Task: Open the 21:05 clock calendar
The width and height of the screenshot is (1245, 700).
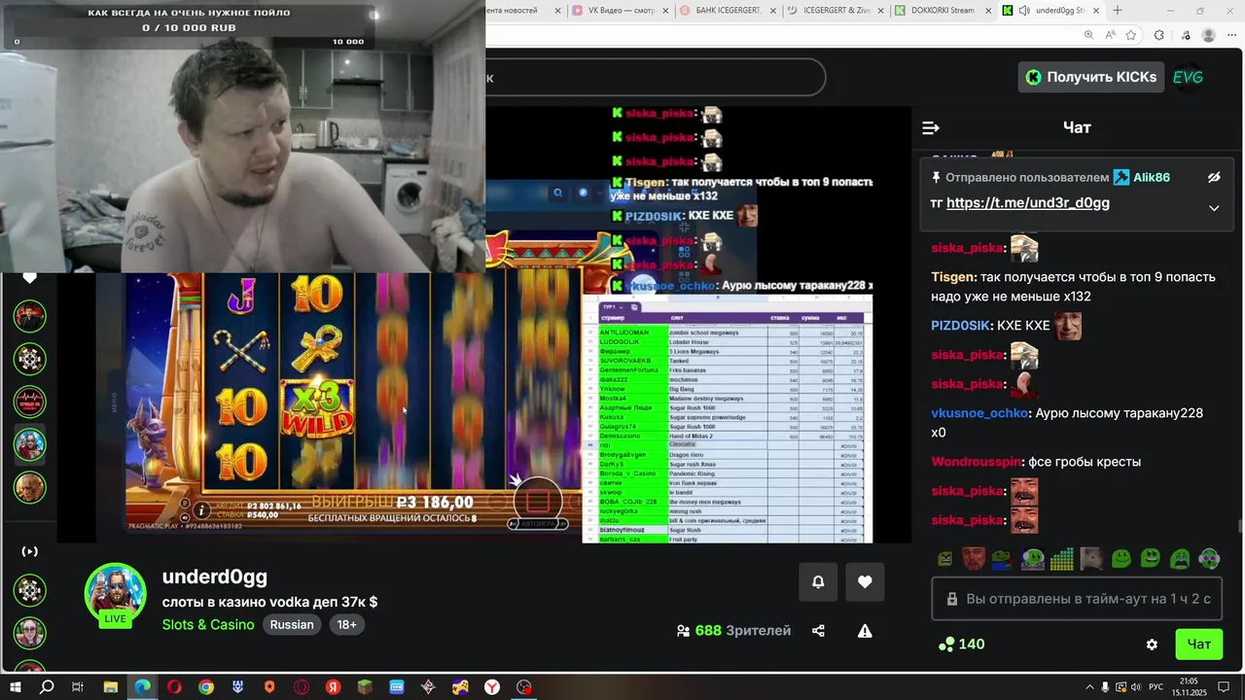Action: (x=1189, y=687)
